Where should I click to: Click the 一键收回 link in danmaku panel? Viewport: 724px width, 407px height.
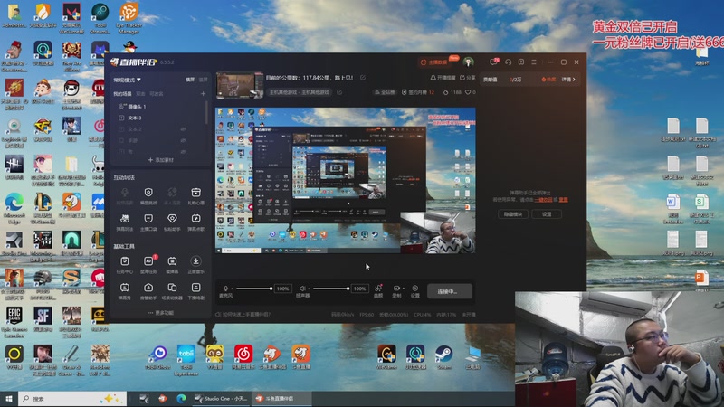[544, 200]
